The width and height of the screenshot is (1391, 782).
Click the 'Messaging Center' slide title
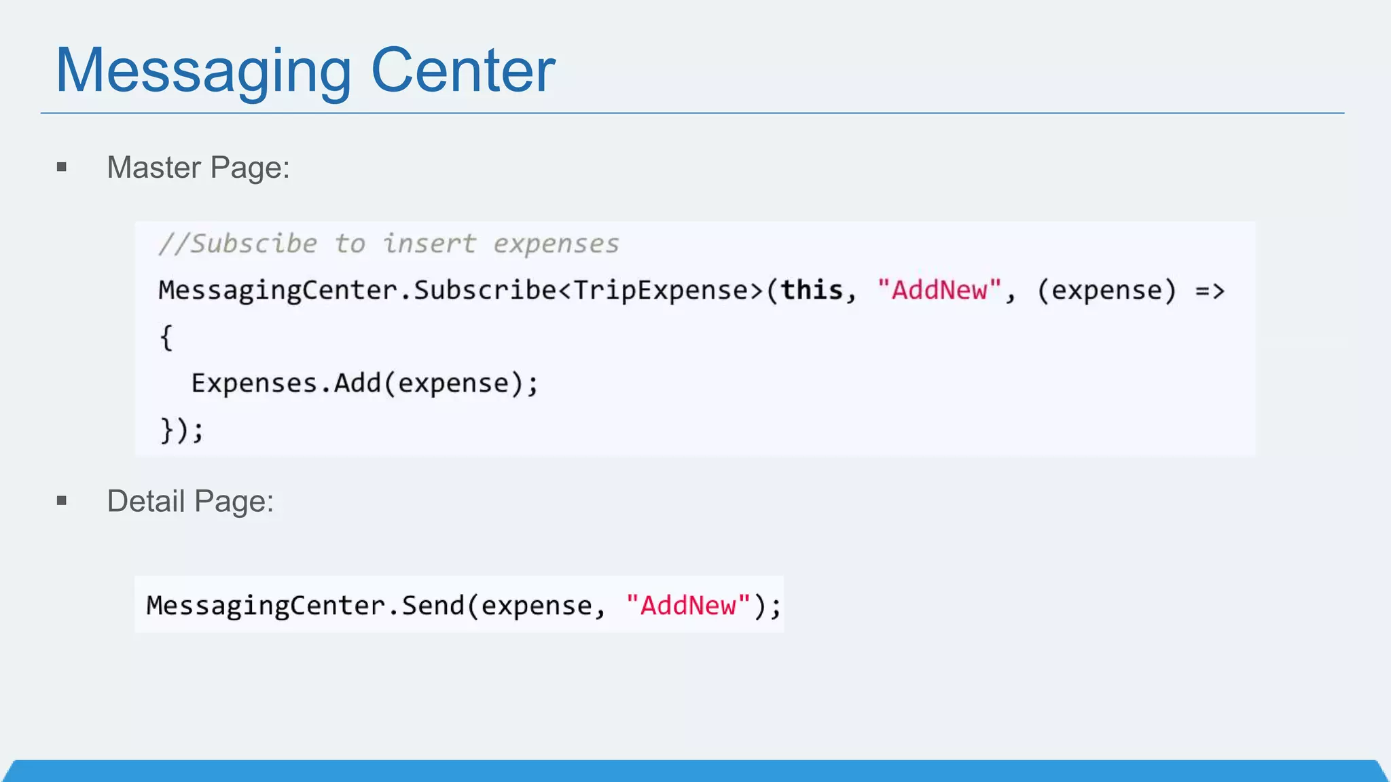305,71
